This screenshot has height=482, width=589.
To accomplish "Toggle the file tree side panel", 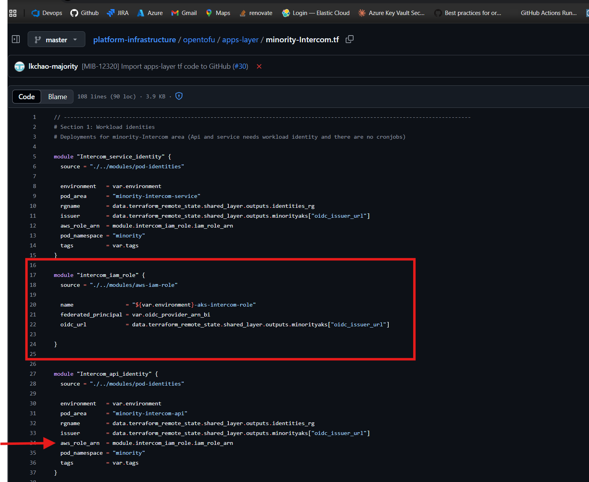I will point(16,39).
